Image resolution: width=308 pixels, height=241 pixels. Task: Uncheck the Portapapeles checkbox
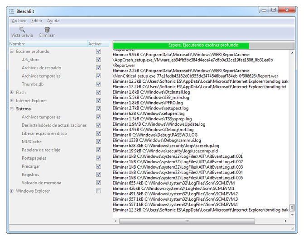[x=99, y=158]
